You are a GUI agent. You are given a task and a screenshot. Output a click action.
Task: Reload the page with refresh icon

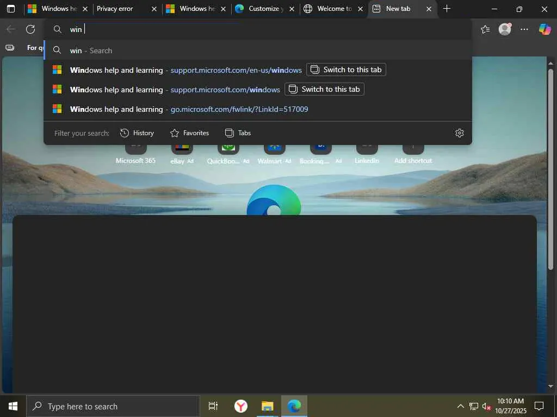[x=30, y=29]
